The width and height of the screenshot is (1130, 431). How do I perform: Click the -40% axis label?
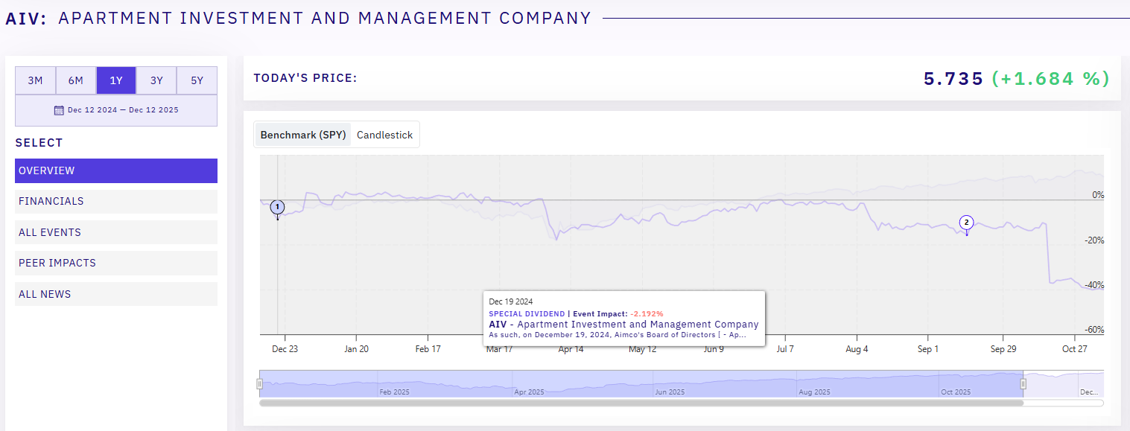tap(1093, 285)
